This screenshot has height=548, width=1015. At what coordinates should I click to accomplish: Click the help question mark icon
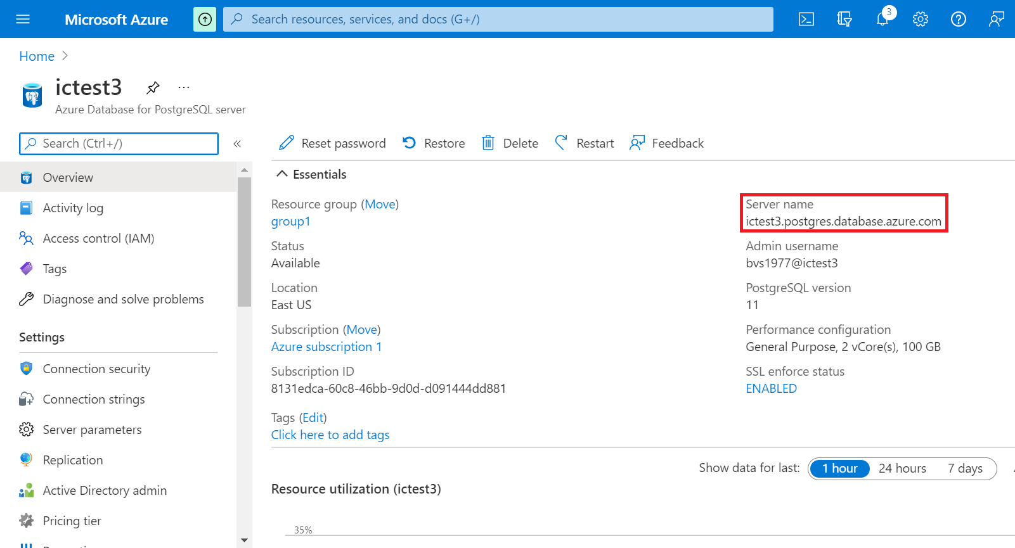(x=958, y=19)
